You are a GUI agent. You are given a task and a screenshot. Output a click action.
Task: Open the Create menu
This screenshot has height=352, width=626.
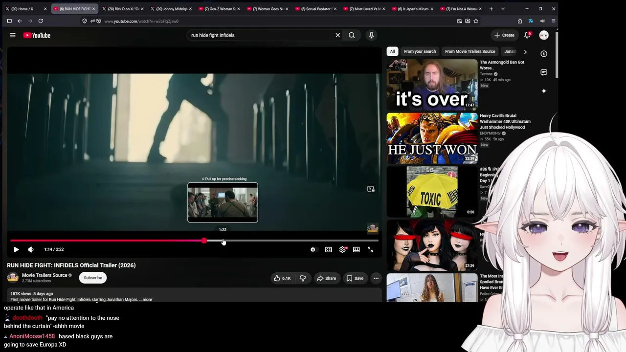coord(504,35)
